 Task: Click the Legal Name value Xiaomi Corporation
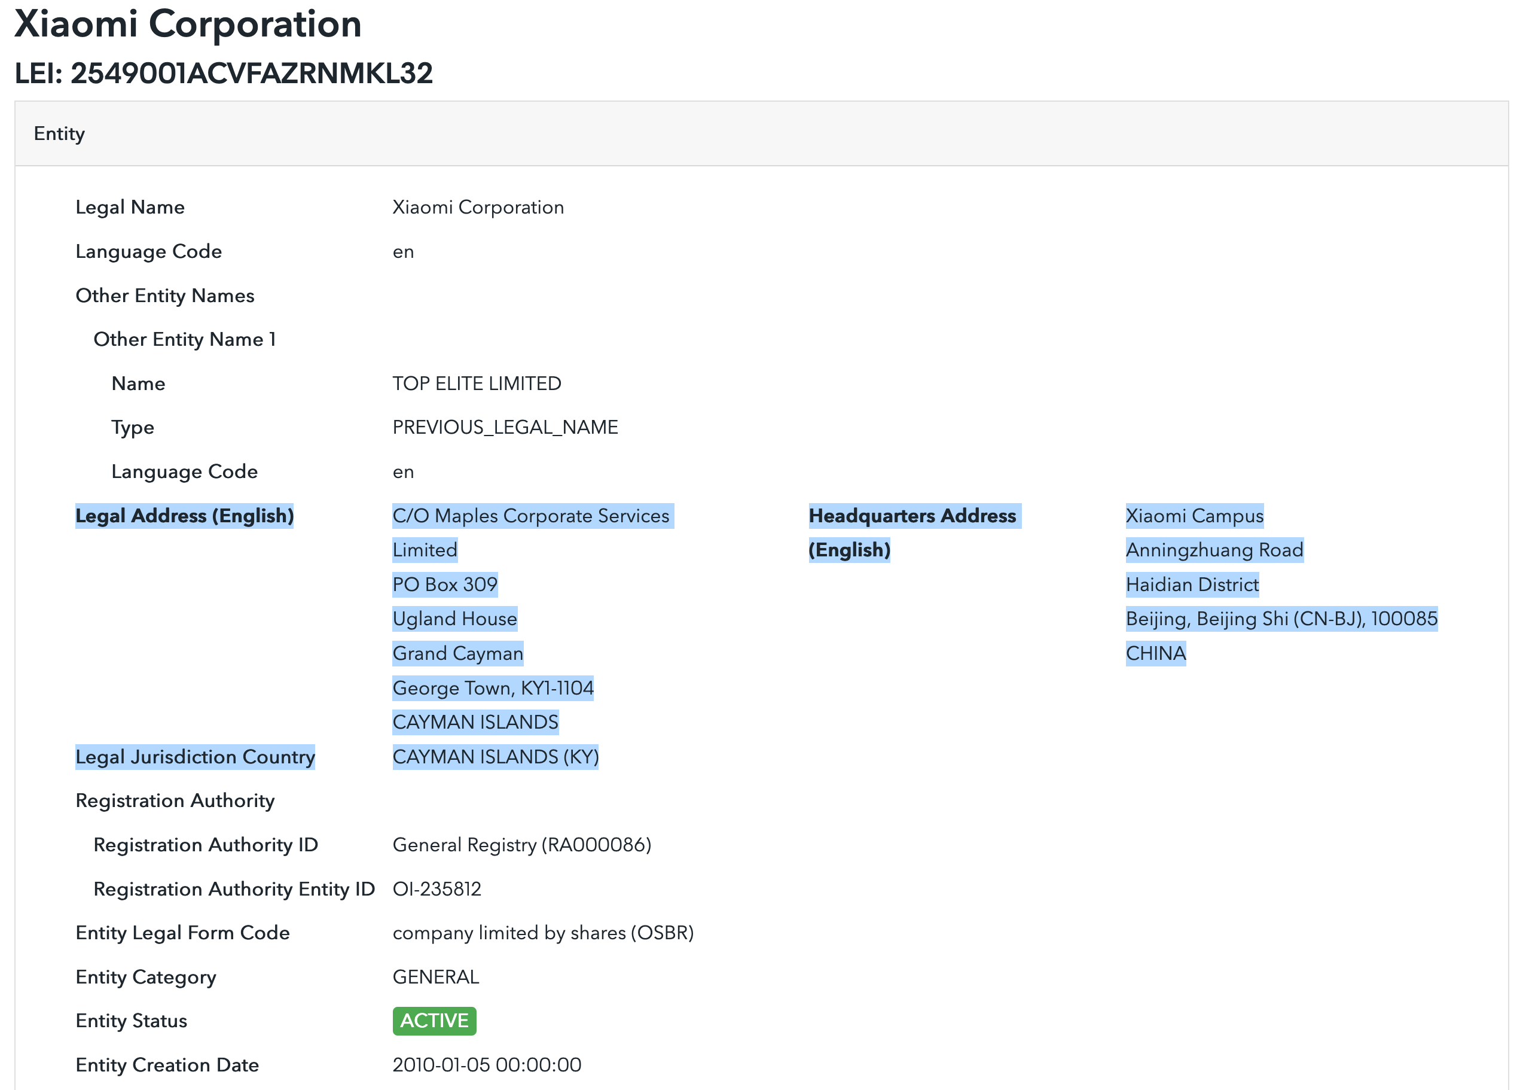(x=478, y=207)
